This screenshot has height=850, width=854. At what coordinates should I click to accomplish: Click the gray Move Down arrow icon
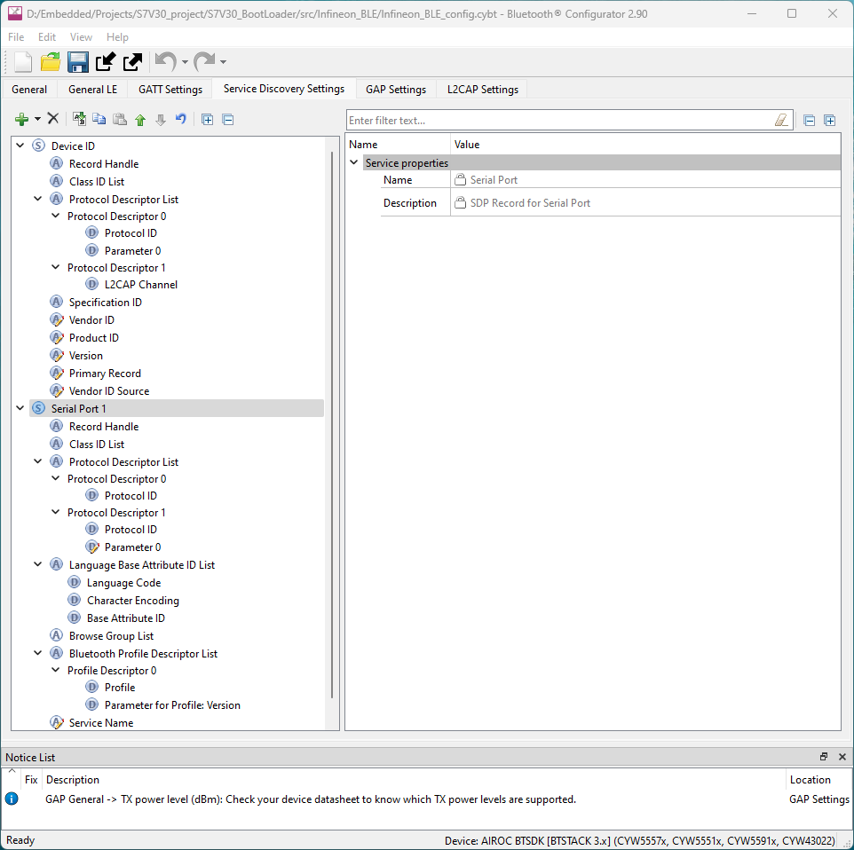161,120
